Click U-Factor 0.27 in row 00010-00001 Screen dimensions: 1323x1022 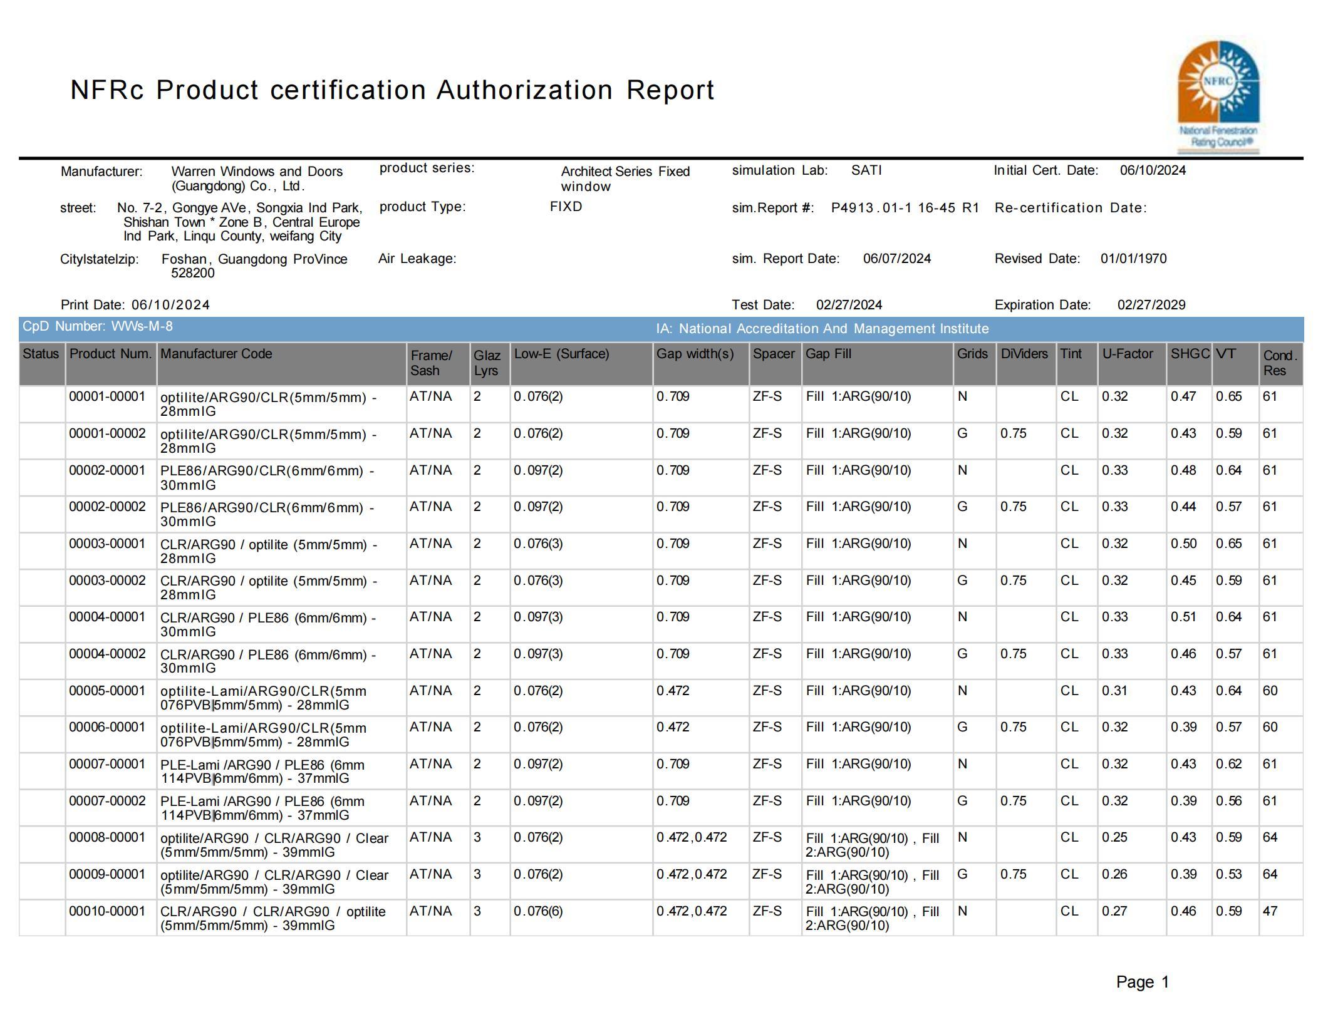[x=1115, y=911]
